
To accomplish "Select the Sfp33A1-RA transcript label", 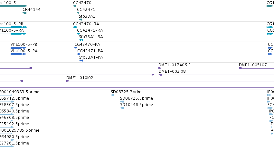I will pos(91,37).
